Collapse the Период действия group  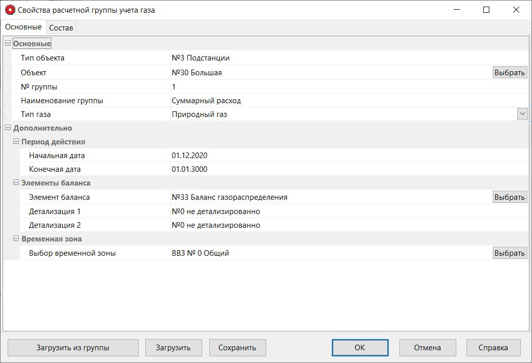coord(16,142)
